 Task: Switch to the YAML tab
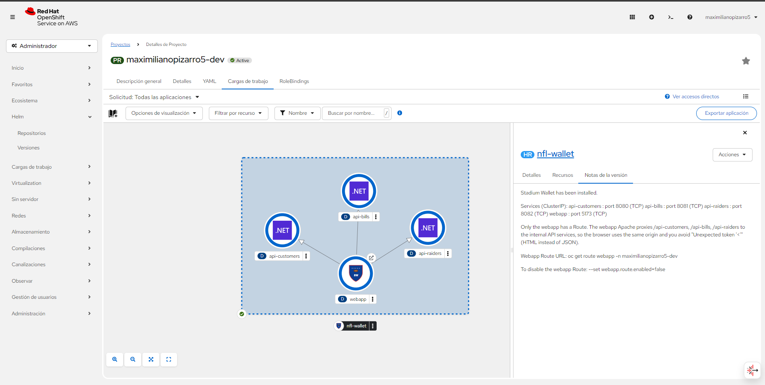[209, 81]
